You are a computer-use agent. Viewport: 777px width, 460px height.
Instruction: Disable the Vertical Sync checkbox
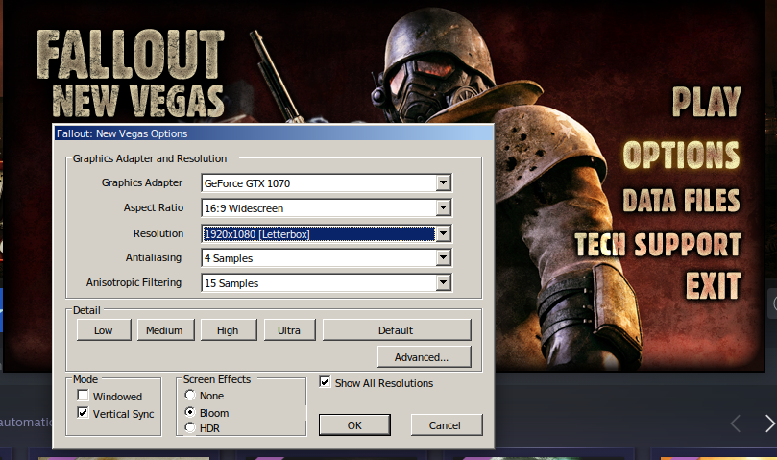pyautogui.click(x=84, y=414)
